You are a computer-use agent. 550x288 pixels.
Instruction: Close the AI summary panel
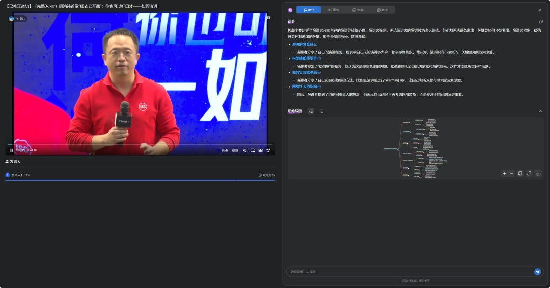[x=540, y=10]
